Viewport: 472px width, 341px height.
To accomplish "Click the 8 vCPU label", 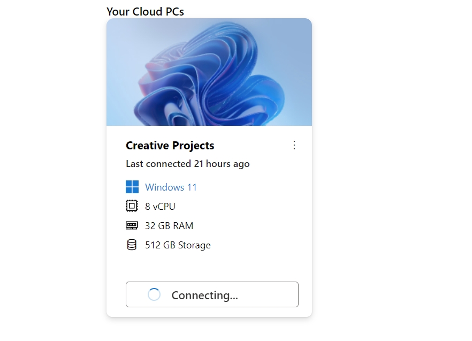I will [x=160, y=206].
